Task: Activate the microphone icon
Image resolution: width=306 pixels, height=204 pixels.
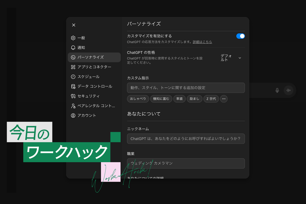Action: (x=277, y=91)
